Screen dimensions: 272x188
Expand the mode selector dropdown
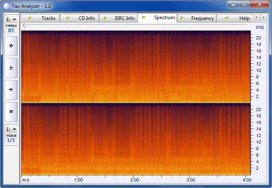pos(11,129)
